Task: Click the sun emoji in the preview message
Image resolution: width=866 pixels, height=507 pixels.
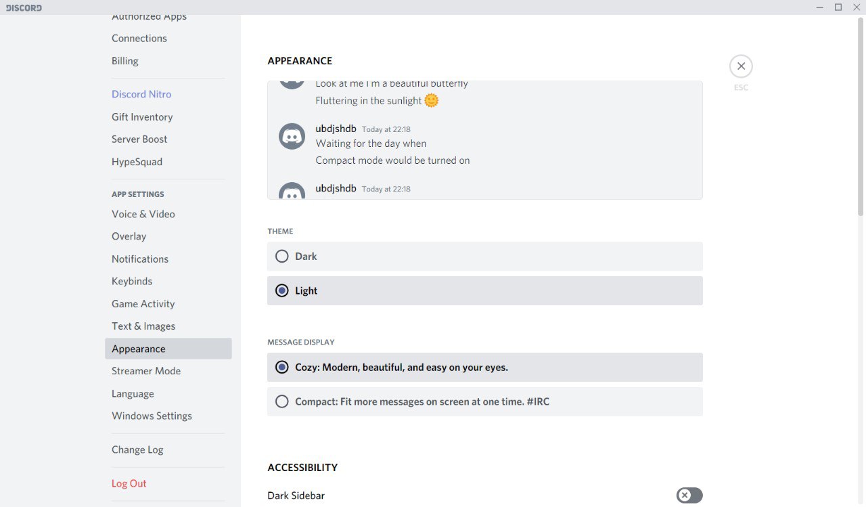Action: (x=432, y=101)
